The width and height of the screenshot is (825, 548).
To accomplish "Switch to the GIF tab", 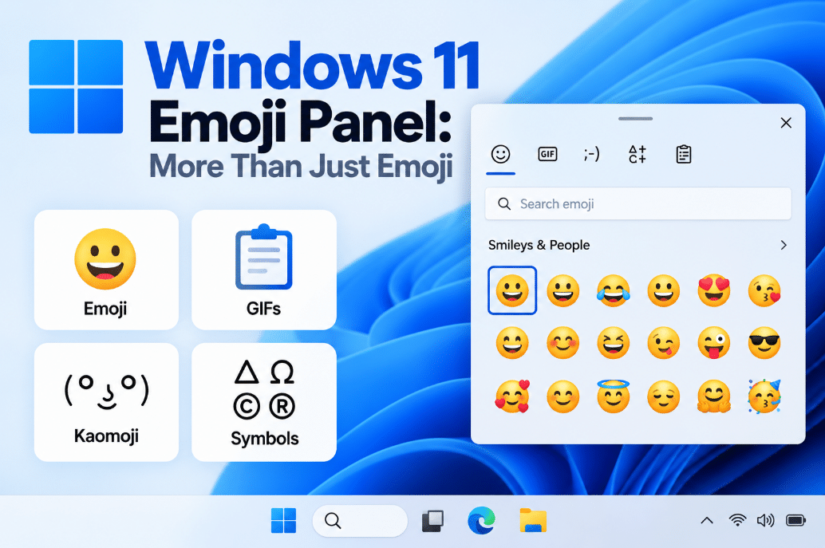I will 547,154.
